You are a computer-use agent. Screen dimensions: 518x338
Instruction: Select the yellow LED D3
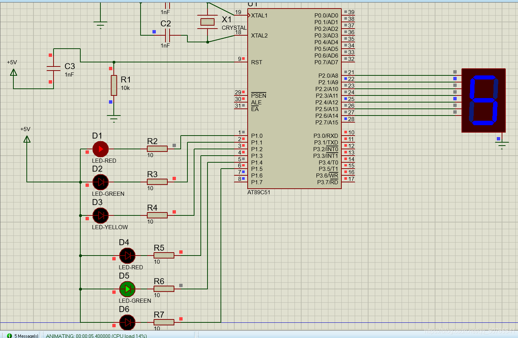pyautogui.click(x=100, y=215)
